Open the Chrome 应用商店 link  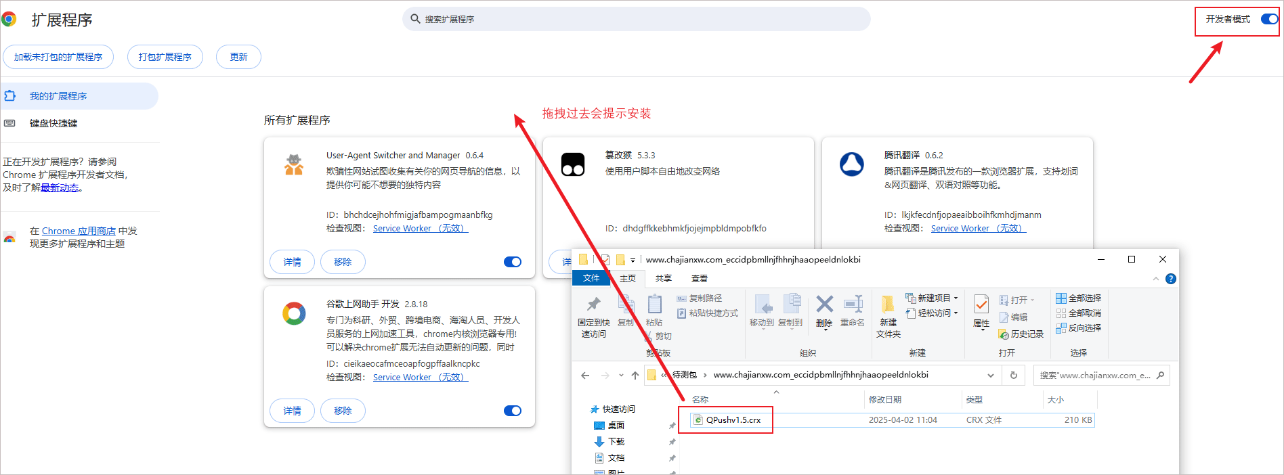point(79,231)
